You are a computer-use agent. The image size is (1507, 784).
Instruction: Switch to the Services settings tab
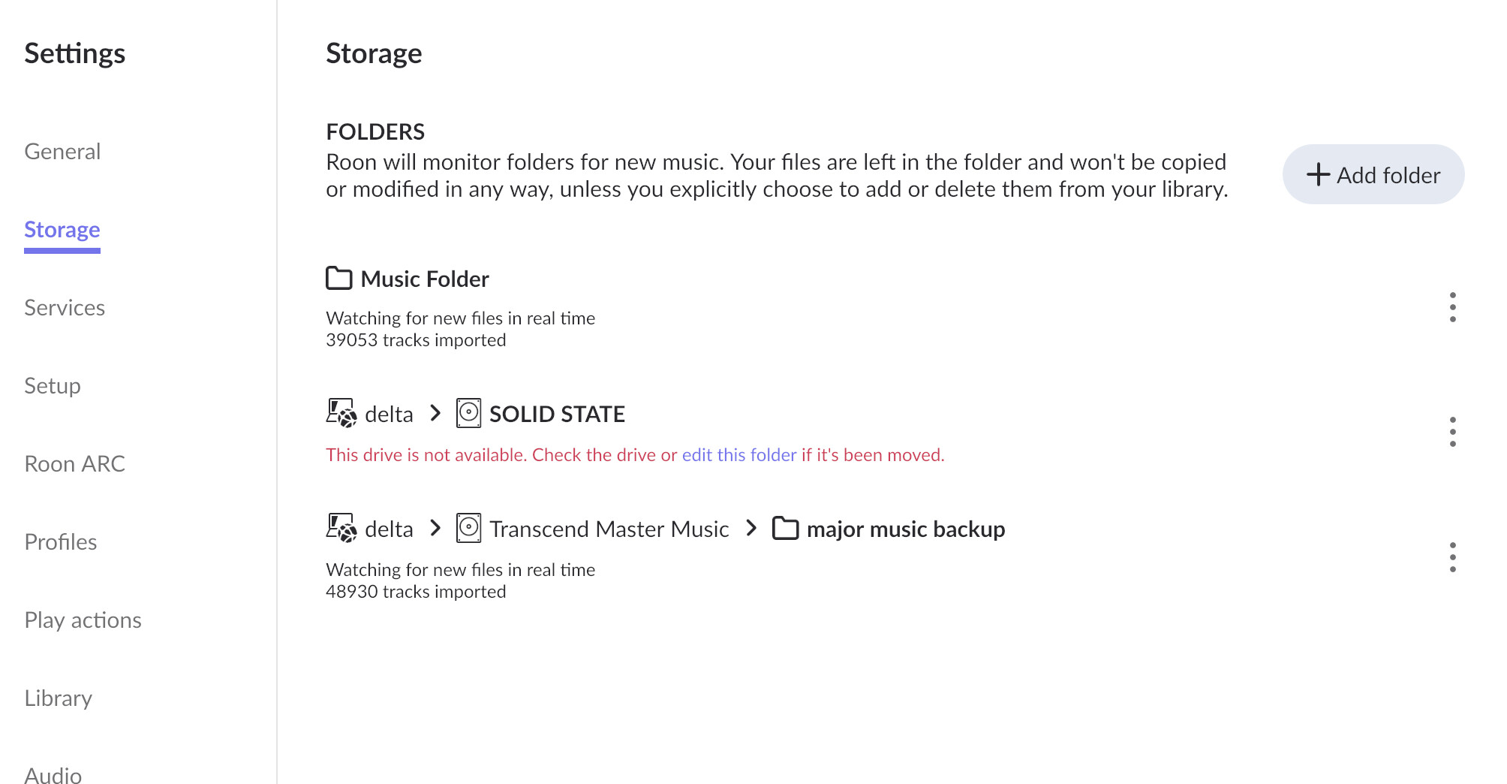(x=65, y=308)
